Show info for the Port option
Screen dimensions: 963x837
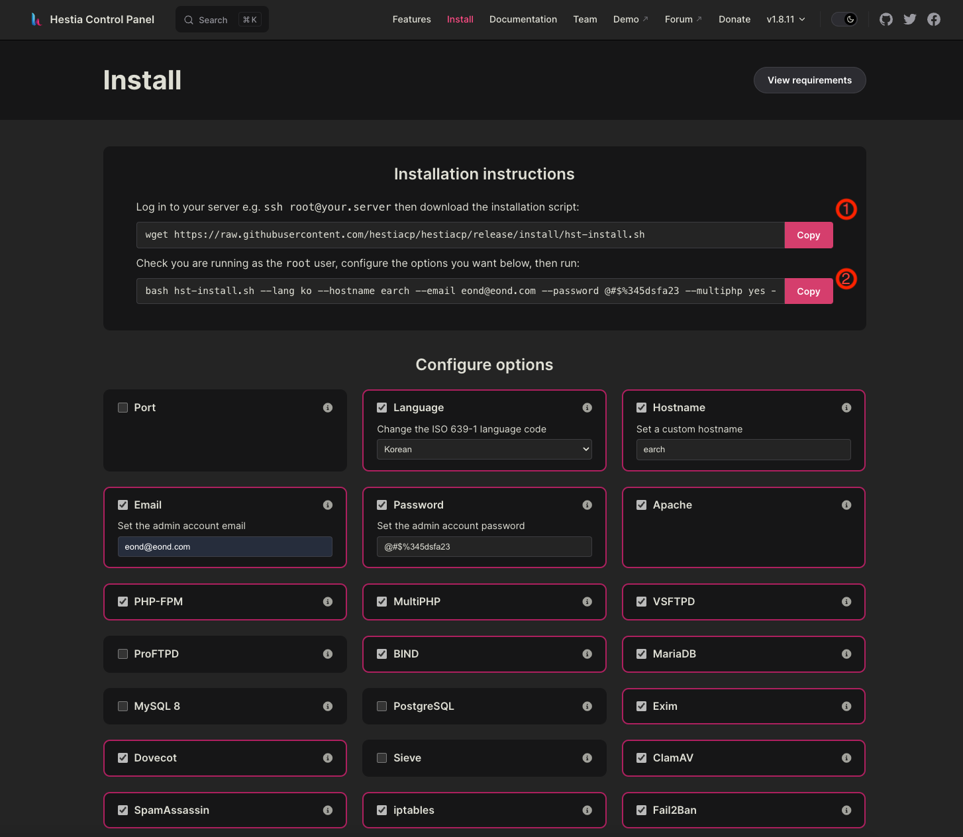(x=328, y=407)
